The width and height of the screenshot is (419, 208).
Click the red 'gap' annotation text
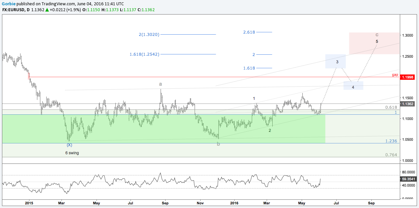tap(395, 75)
